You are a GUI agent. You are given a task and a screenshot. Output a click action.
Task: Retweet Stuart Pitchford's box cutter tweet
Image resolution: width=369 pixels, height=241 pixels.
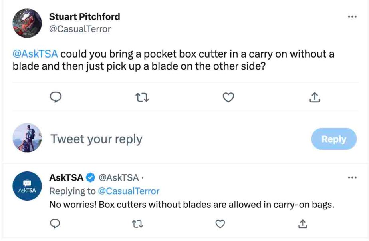(x=143, y=97)
